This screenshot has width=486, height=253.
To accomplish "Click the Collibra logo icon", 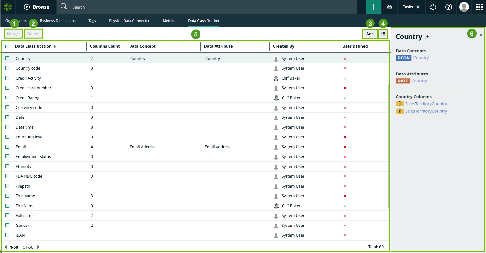I will [8, 7].
